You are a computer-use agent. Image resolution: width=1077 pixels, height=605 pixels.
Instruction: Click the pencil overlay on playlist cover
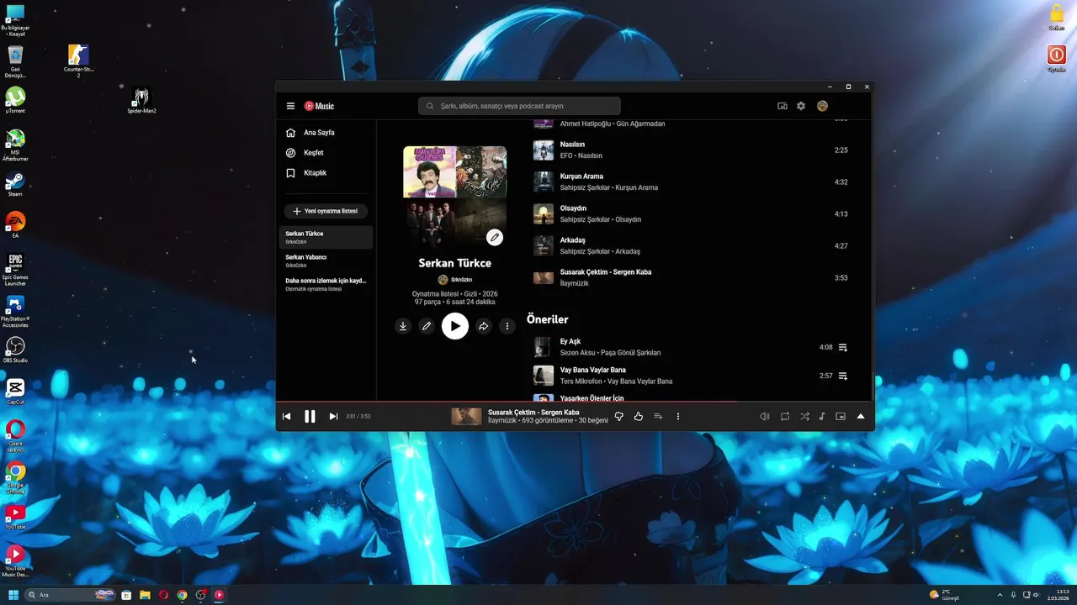[x=495, y=238]
